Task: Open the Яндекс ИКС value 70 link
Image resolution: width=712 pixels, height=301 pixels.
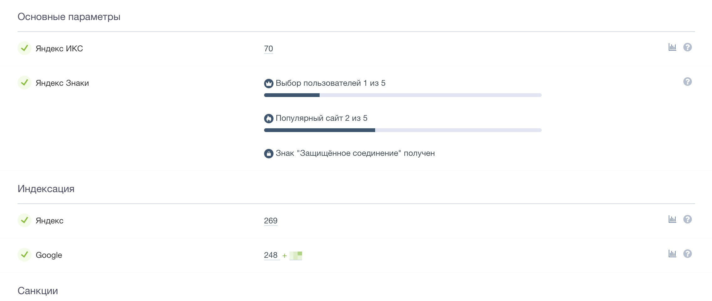Action: tap(268, 49)
